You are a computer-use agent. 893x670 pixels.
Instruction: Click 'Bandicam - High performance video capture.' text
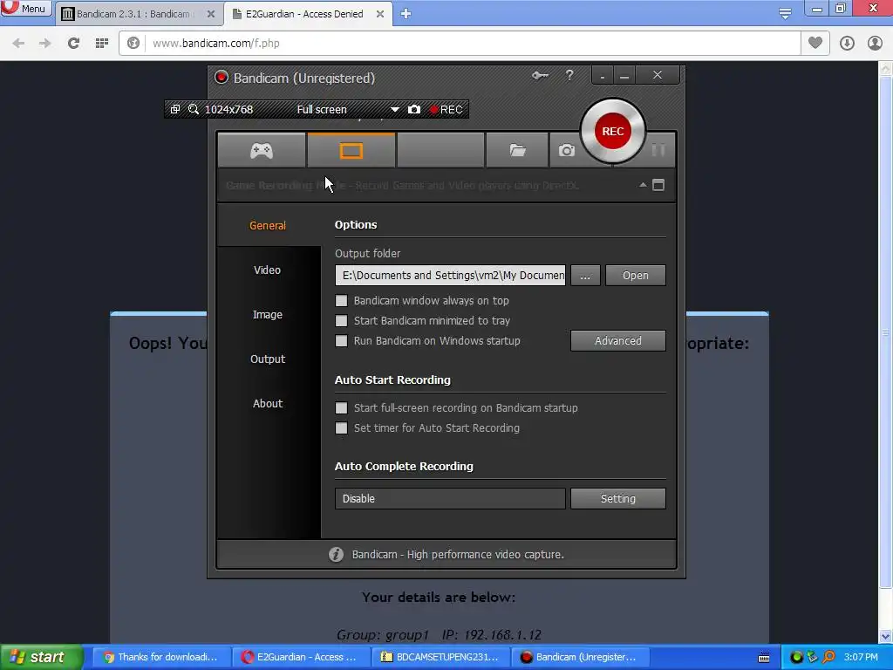(458, 554)
